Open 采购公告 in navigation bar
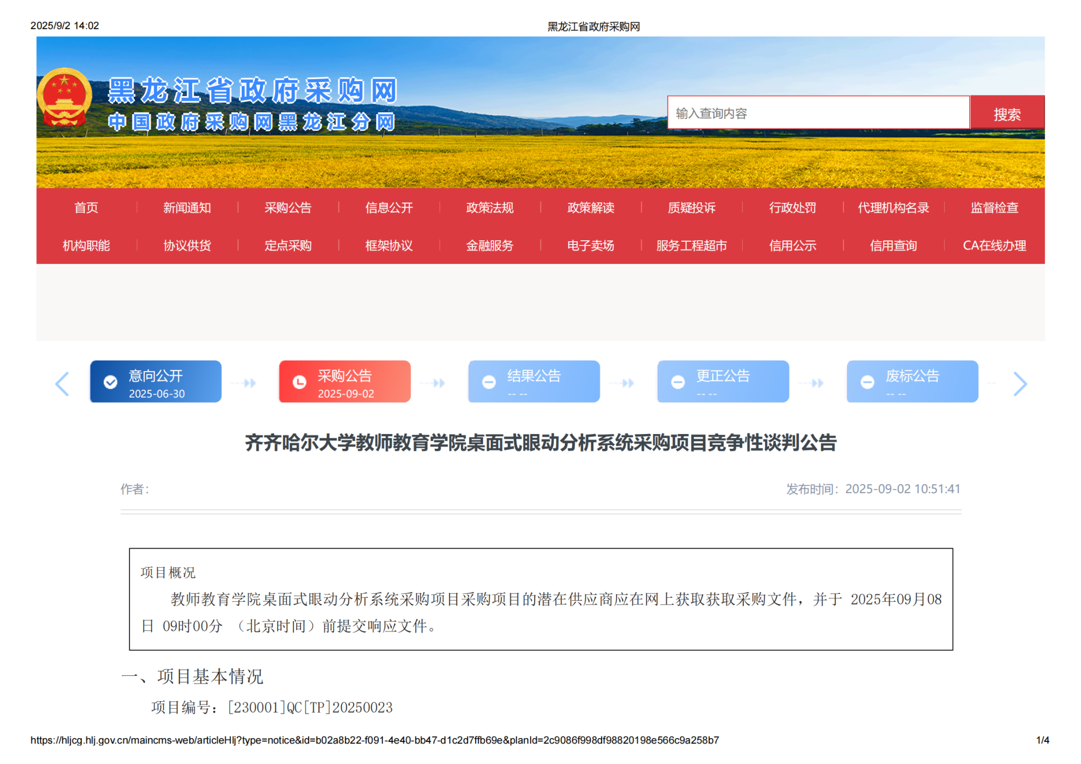The image size is (1081, 764). click(288, 207)
